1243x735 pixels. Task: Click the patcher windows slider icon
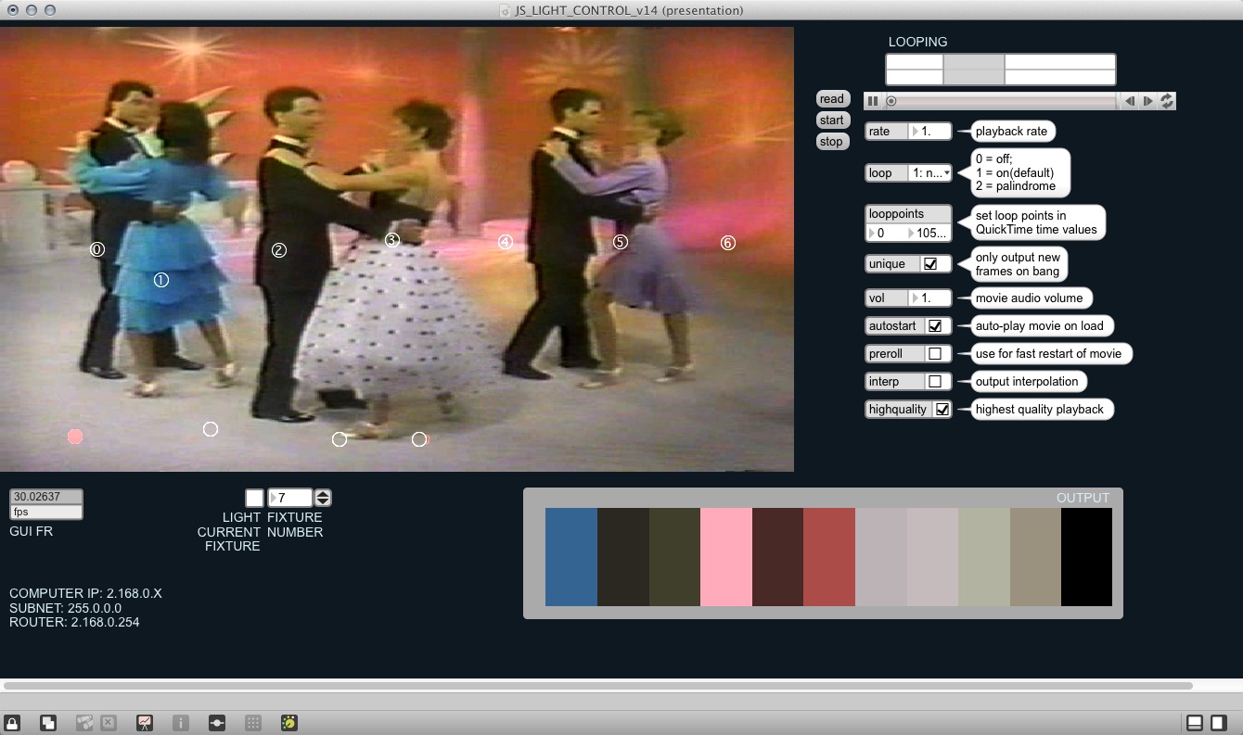[x=217, y=723]
